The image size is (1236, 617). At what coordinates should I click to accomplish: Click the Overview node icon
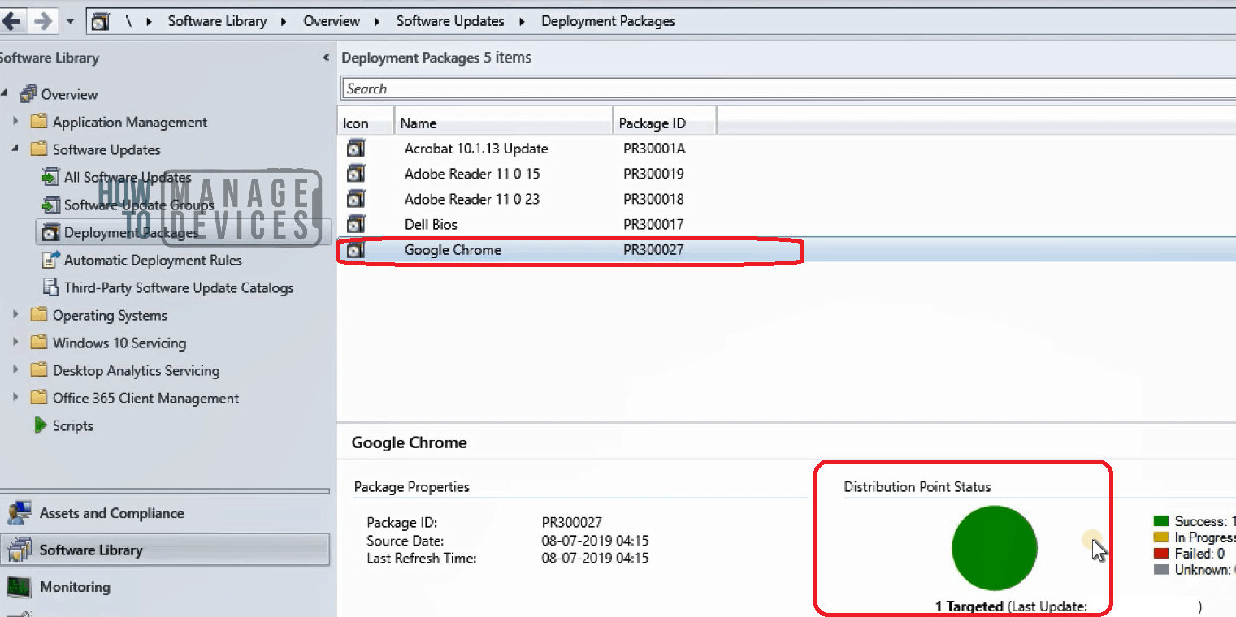coord(28,94)
